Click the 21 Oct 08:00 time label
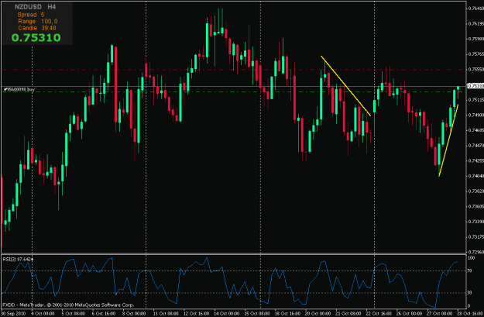 pos(348,314)
